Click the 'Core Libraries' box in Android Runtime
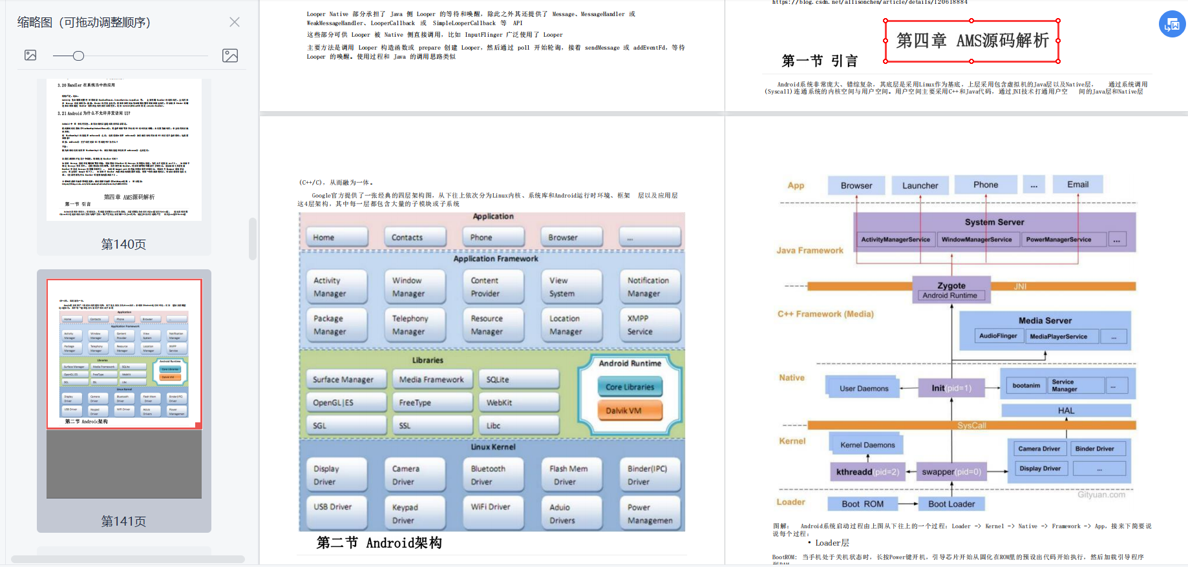This screenshot has height=567, width=1188. 630,387
